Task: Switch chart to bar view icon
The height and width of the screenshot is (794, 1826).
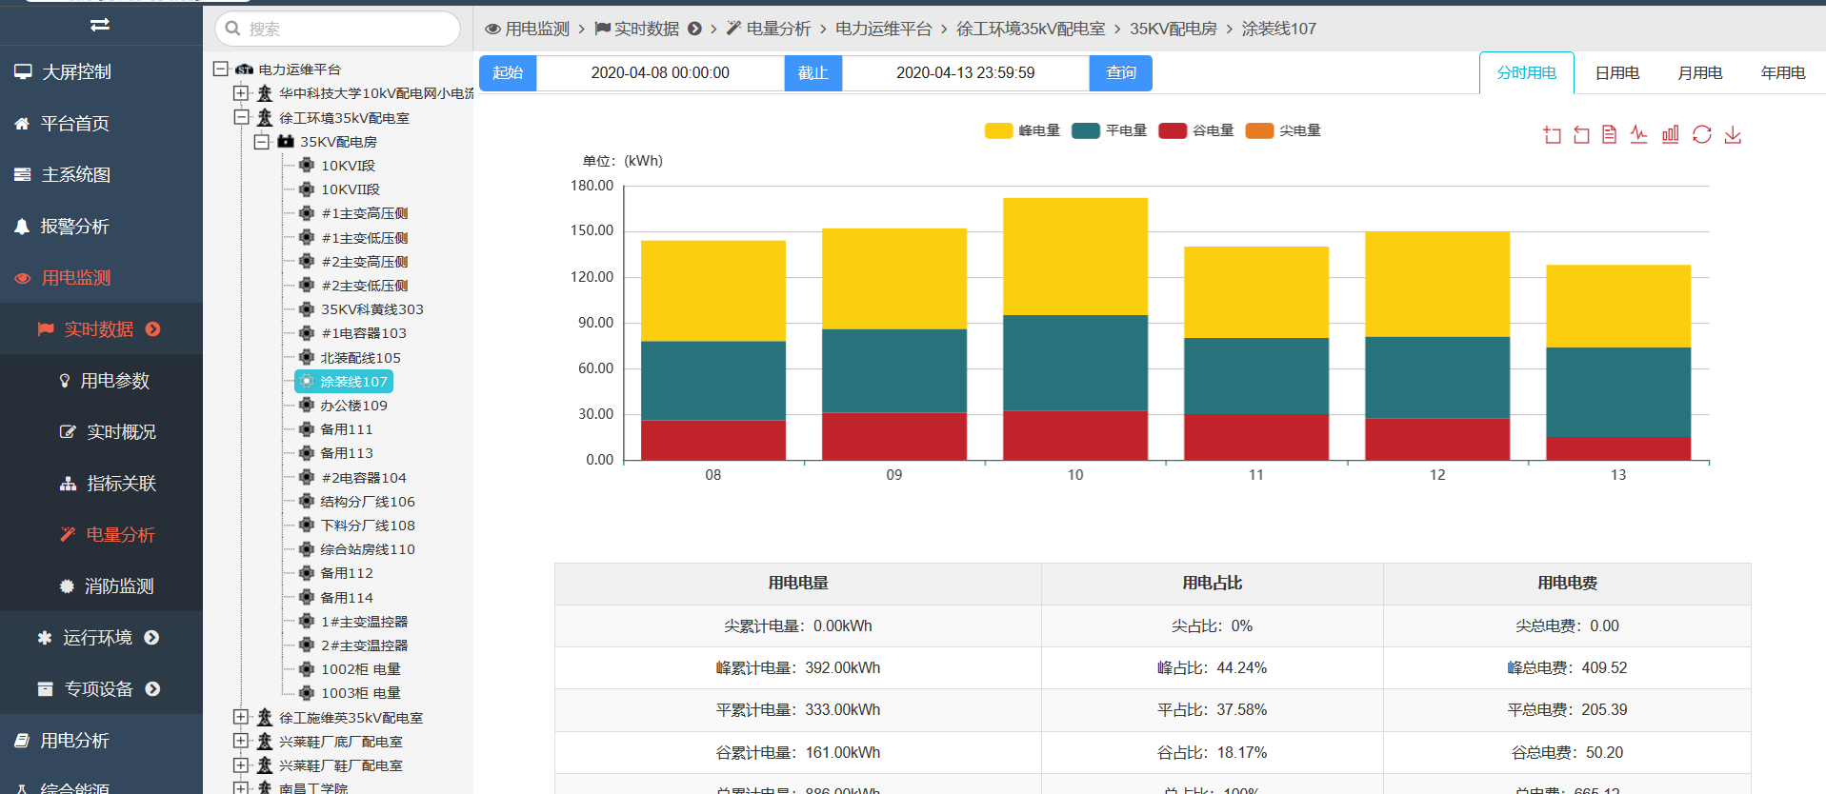Action: (1670, 135)
